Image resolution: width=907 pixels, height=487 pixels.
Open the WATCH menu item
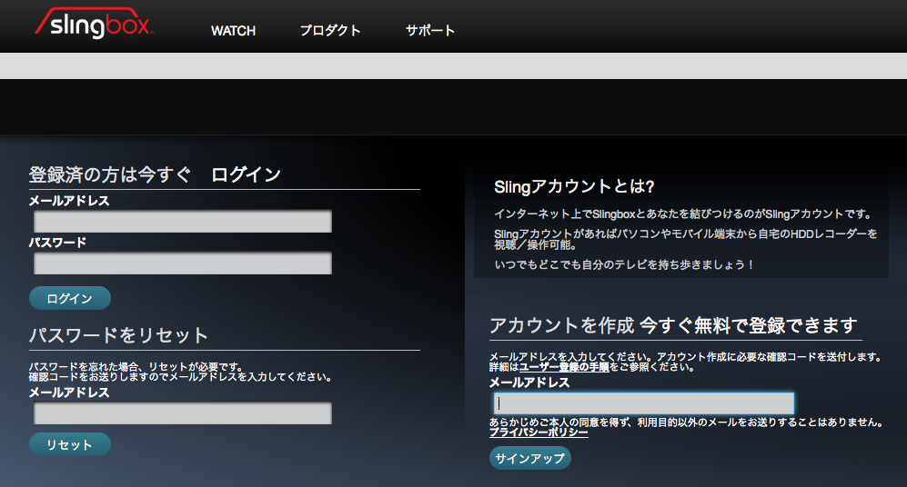coord(233,31)
